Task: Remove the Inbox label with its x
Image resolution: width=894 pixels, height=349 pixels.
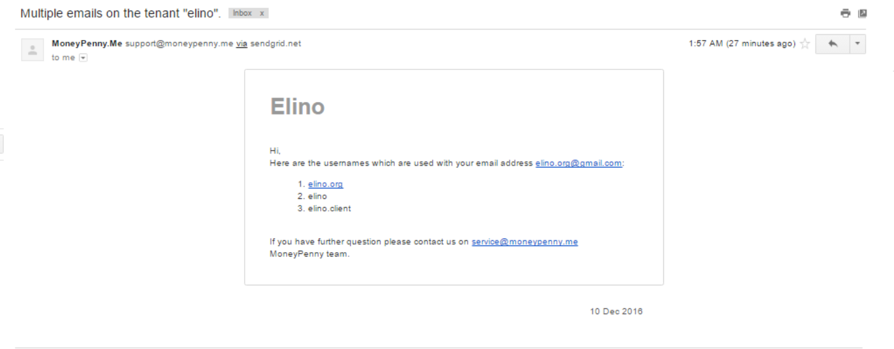Action: [262, 13]
